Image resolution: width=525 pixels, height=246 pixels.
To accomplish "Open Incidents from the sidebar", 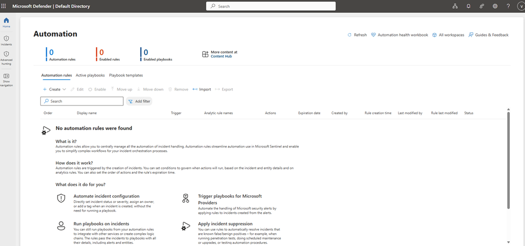I will [x=6, y=40].
